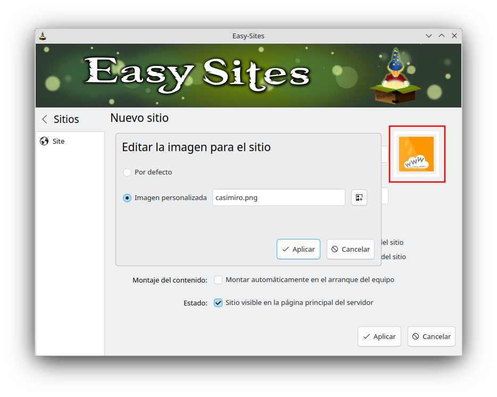This screenshot has width=497, height=397.
Task: Click the highlighted WWW cloud site thumbnail
Action: click(x=417, y=154)
